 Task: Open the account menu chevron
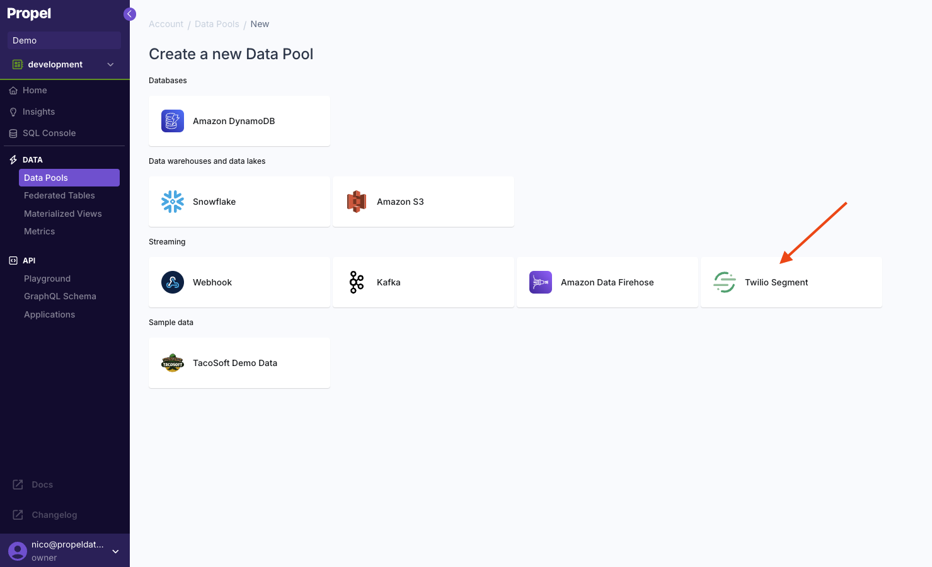115,551
